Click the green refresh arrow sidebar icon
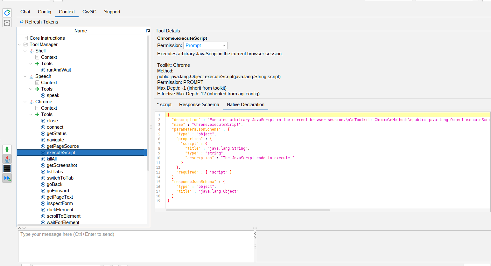The image size is (491, 266). point(7,13)
